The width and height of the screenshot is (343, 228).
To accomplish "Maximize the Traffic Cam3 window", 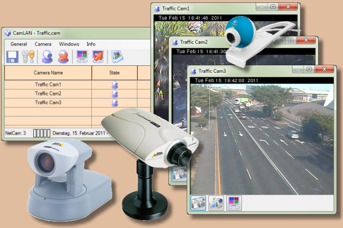I will coord(309,69).
